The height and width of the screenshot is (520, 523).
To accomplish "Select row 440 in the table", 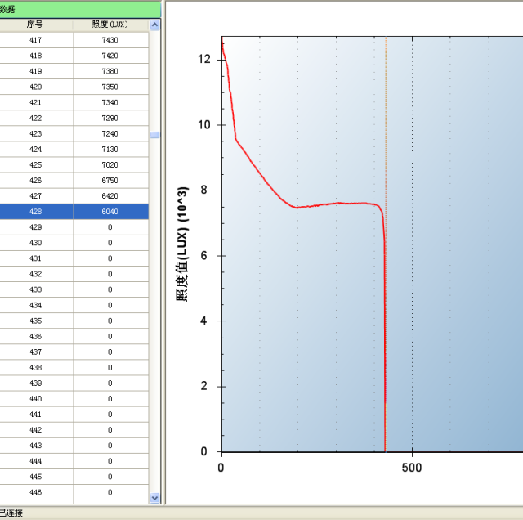I will 35,399.
